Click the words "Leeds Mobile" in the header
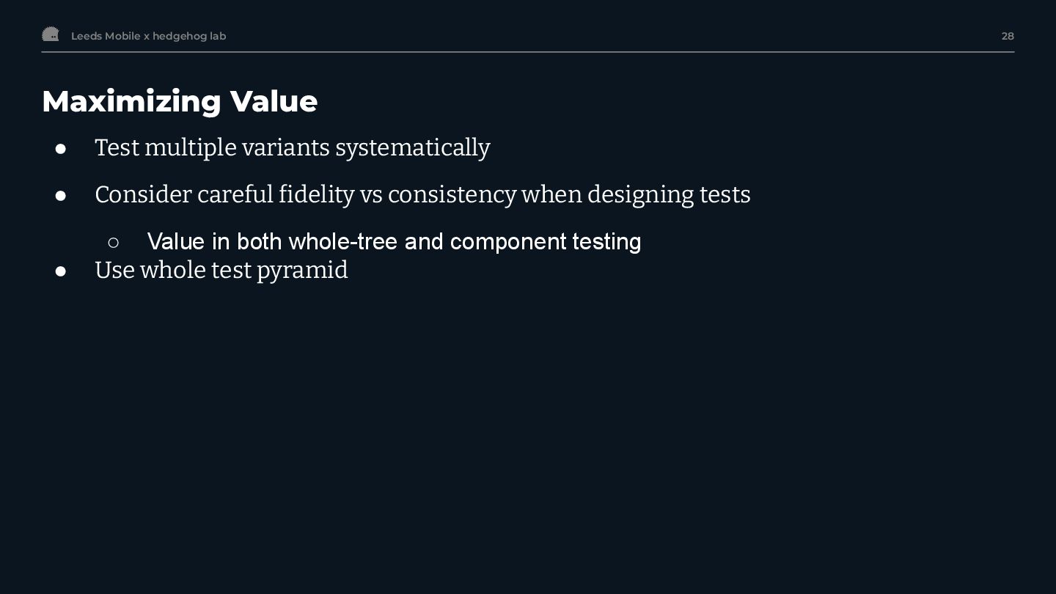This screenshot has width=1056, height=594. coord(106,36)
